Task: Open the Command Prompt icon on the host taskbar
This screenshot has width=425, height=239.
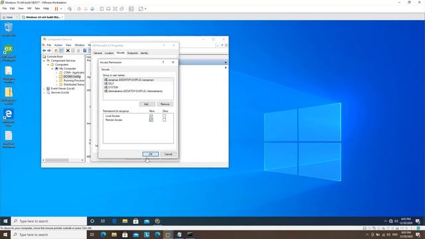Action: [190, 234]
